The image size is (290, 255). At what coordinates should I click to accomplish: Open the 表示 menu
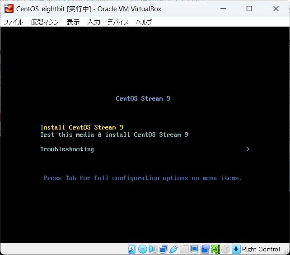73,22
